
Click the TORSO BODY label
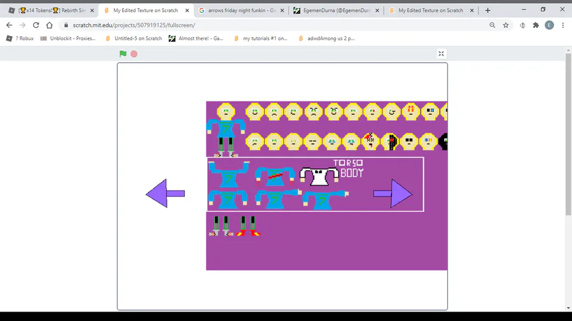point(350,169)
